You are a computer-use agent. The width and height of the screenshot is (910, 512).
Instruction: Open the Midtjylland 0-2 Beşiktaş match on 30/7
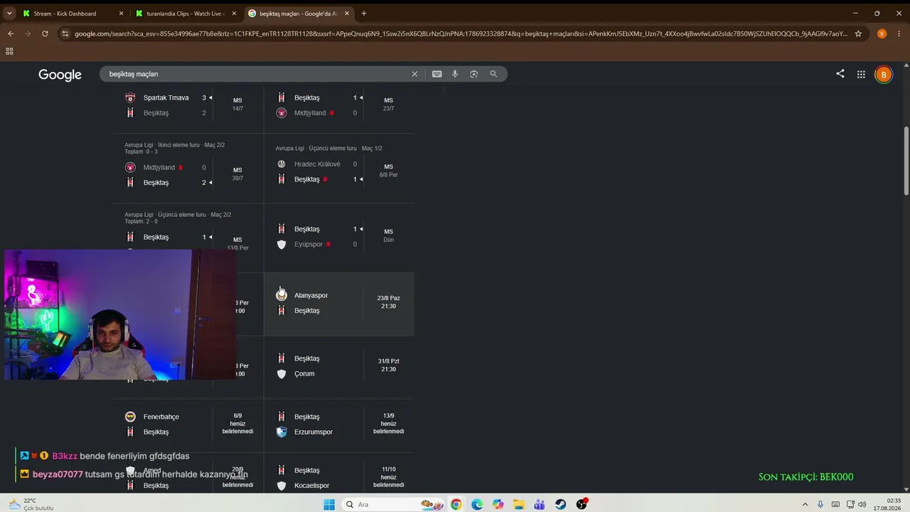pyautogui.click(x=188, y=169)
